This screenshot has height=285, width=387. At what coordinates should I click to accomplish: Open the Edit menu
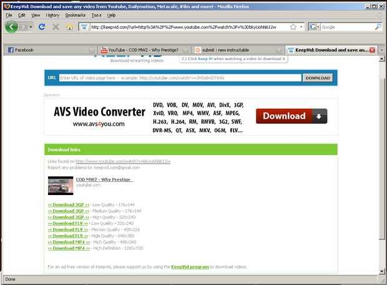pyautogui.click(x=21, y=15)
